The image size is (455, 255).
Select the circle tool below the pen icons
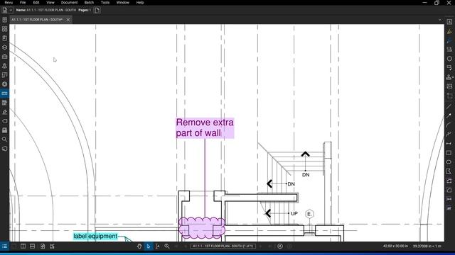click(x=449, y=59)
